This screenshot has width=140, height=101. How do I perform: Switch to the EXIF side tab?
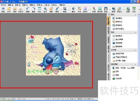point(108,58)
